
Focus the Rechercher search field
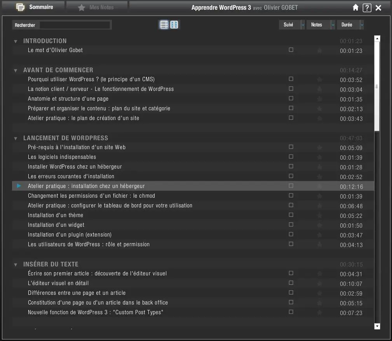tap(75, 25)
